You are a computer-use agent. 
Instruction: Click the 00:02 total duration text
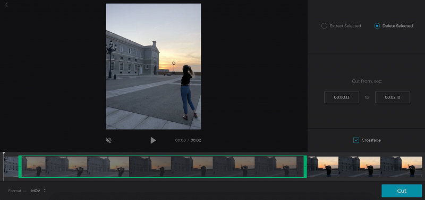[x=195, y=140]
